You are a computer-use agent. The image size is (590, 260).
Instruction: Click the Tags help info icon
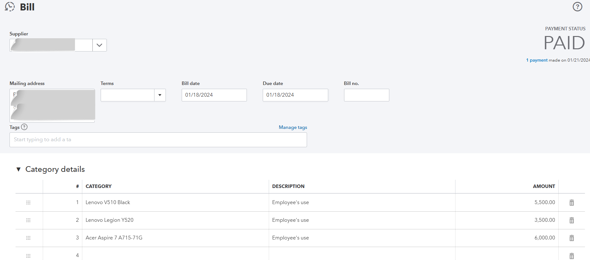24,127
